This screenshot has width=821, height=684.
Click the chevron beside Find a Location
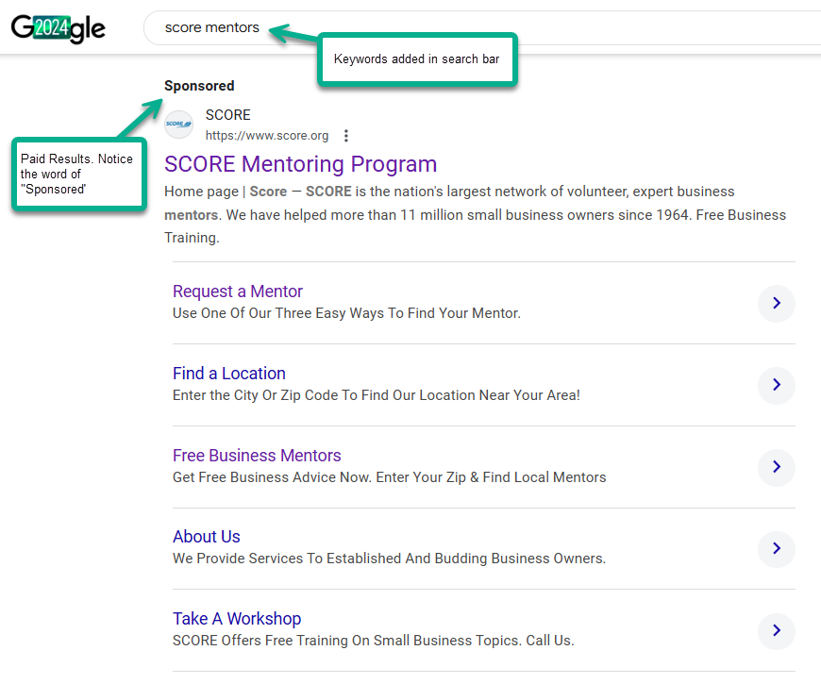(776, 385)
